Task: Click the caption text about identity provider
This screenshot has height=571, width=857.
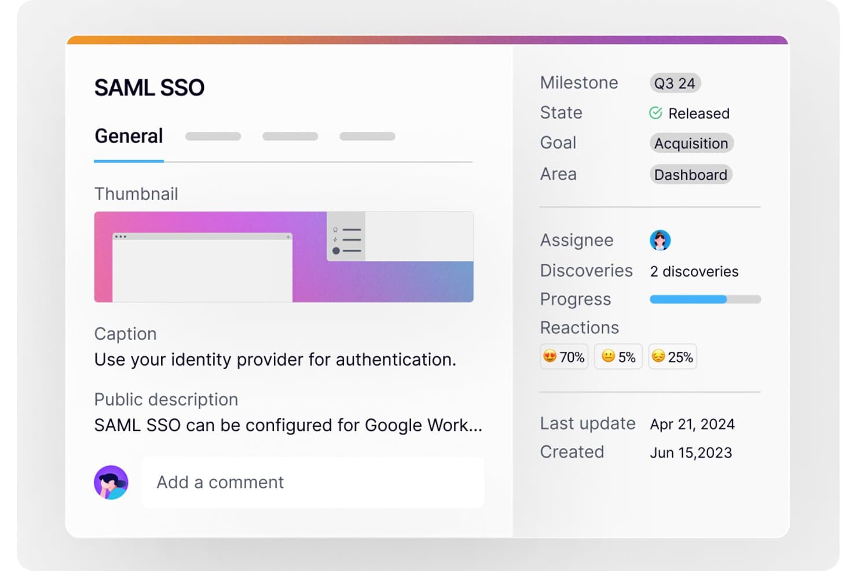Action: [276, 360]
